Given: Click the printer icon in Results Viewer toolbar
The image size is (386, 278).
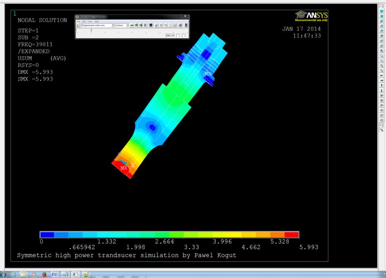Looking at the screenshot, I should coord(180,25).
